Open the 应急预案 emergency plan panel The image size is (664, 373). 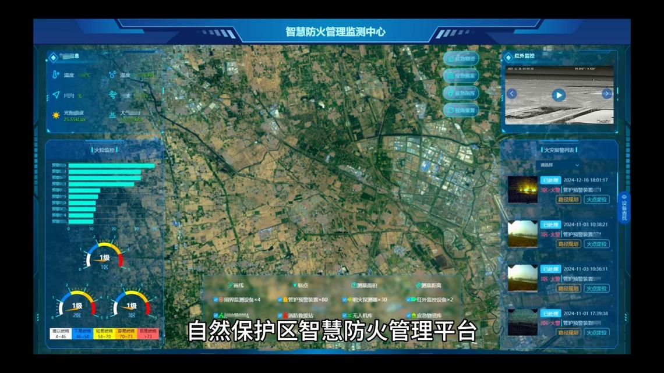(x=461, y=75)
